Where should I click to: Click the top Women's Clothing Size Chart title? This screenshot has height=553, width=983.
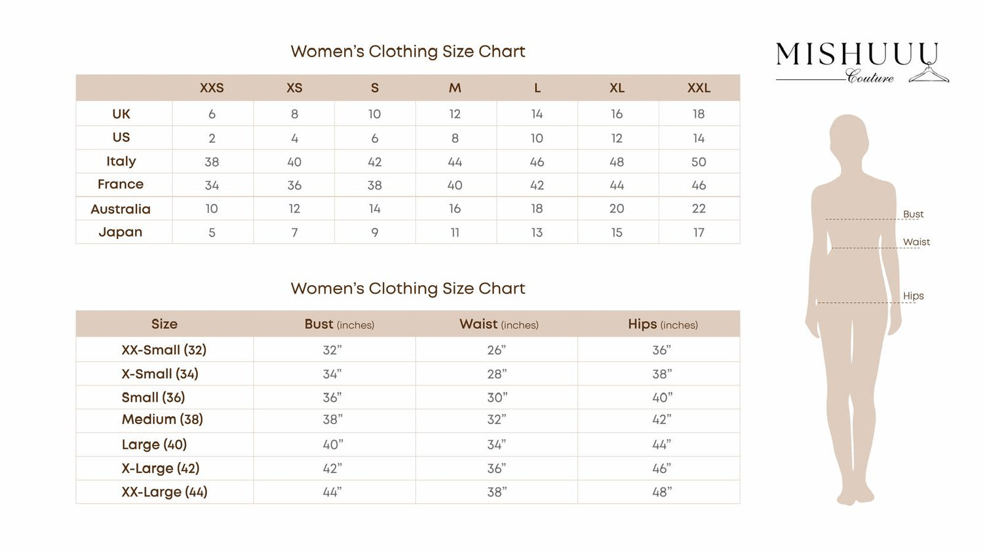(x=408, y=52)
